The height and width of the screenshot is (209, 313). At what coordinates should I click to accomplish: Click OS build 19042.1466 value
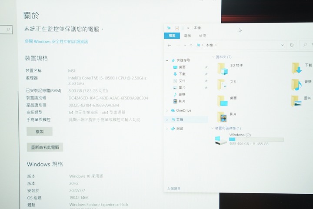[x=79, y=198]
